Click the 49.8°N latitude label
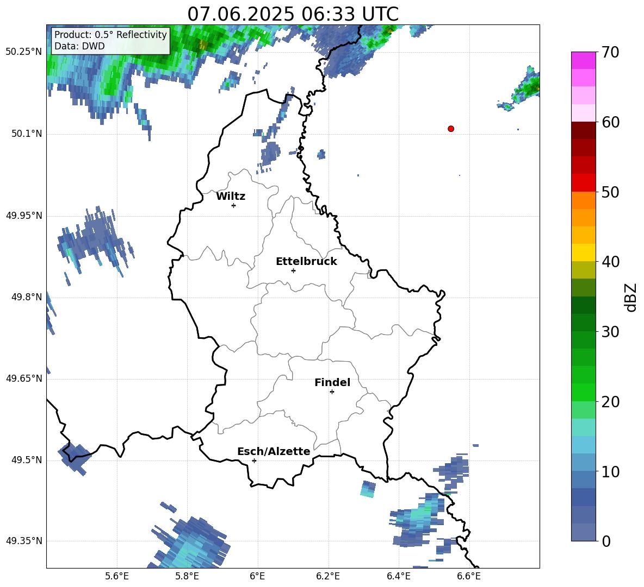 27,297
